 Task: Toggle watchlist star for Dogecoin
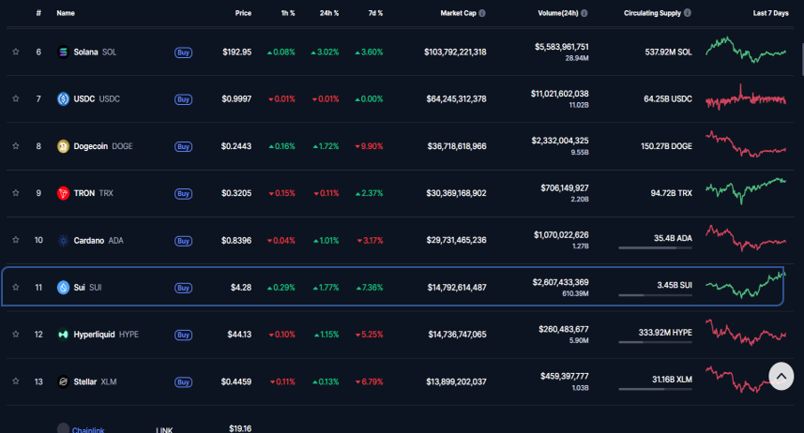click(x=15, y=146)
